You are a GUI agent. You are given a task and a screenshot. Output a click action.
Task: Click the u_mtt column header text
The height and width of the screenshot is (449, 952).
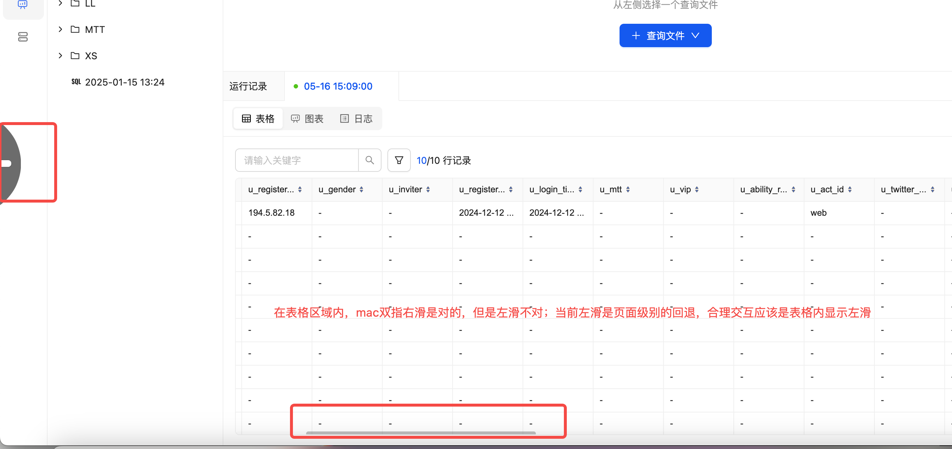[610, 190]
